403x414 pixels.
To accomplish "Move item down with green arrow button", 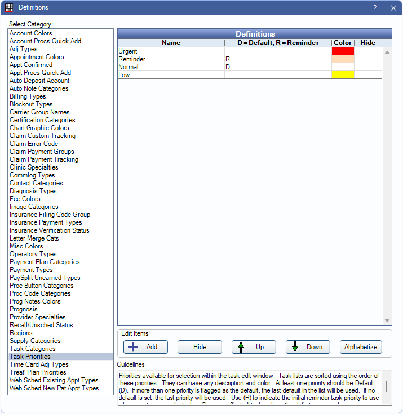I will pos(308,347).
